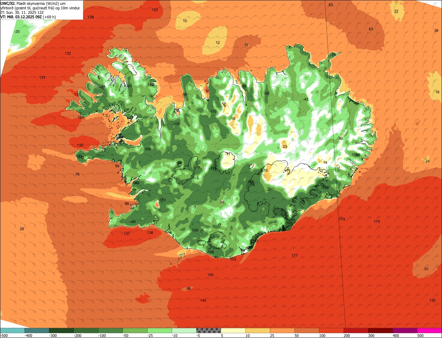
Task: Click the magenta swatch right of 500
Action: pos(430,330)
